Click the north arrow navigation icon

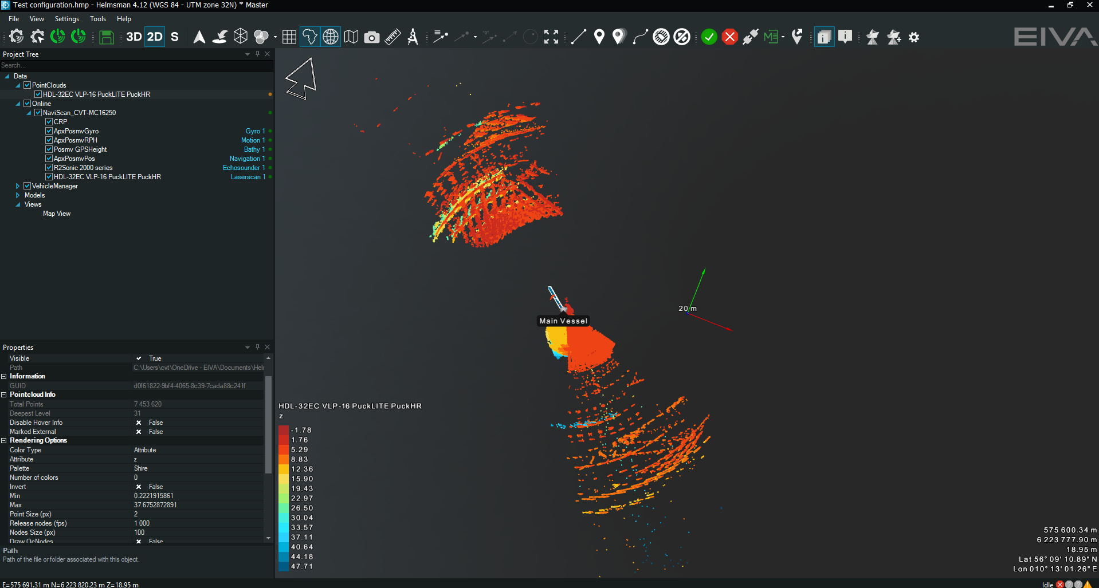(x=199, y=37)
